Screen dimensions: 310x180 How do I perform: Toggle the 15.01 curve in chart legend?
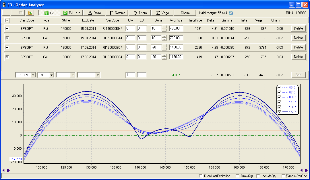279,112
